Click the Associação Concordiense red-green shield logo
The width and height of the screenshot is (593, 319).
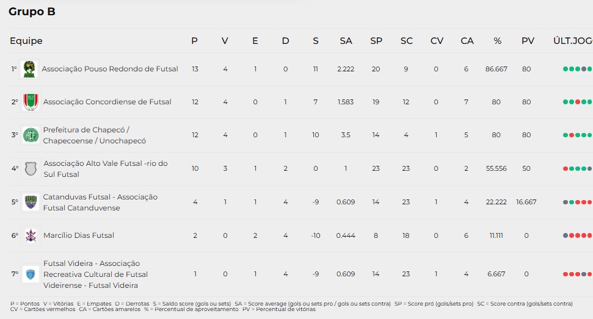pos(31,102)
